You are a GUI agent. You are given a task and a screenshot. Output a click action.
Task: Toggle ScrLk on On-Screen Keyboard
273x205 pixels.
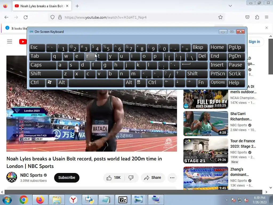[236, 74]
